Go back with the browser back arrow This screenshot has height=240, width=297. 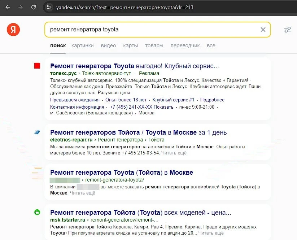coord(8,7)
